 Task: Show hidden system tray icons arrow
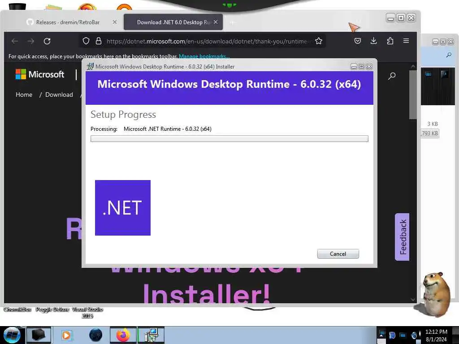tap(381, 335)
